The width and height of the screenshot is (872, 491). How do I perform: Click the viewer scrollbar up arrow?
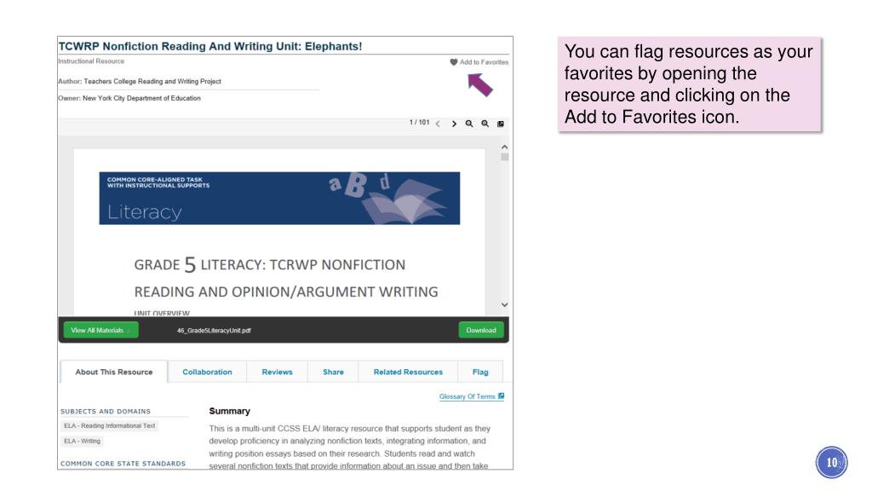504,147
